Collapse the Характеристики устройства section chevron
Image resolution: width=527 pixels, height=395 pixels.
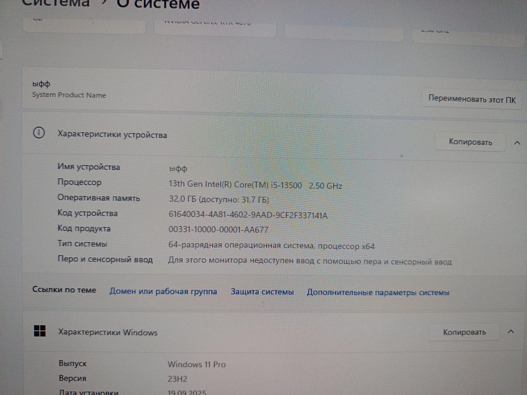[x=517, y=143]
